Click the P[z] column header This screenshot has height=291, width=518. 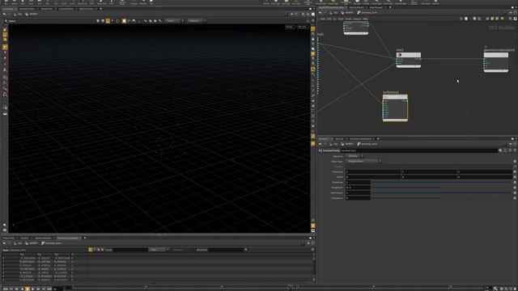57,255
